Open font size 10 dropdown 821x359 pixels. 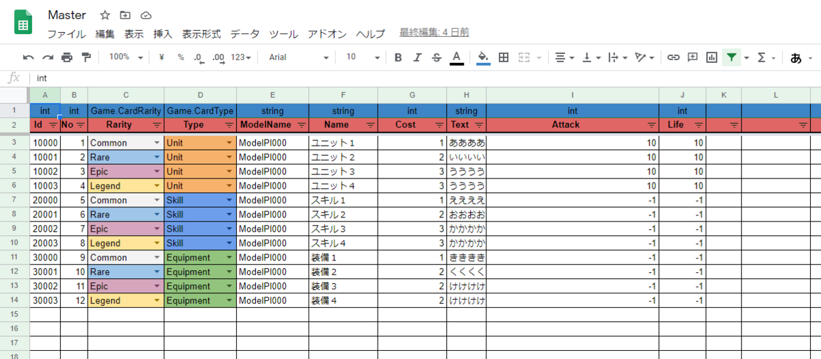pyautogui.click(x=363, y=57)
